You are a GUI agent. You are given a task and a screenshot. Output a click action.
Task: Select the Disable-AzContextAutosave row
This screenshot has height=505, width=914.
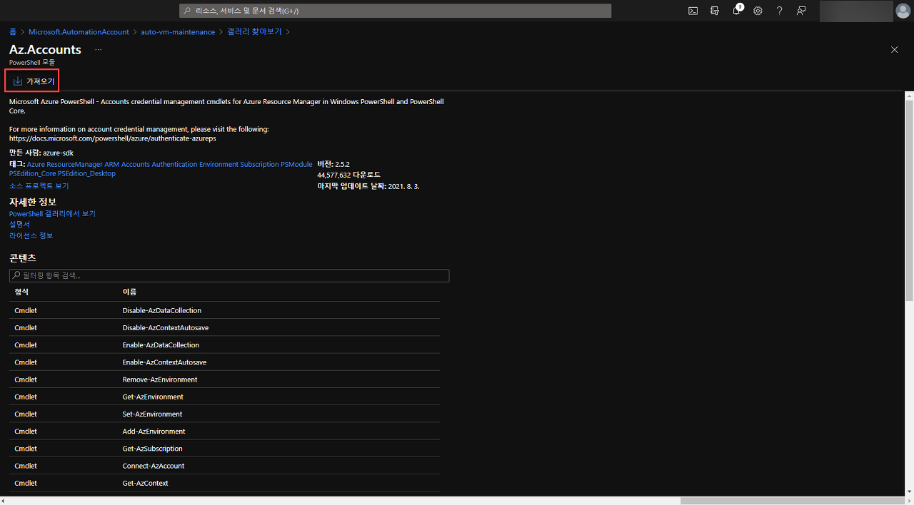225,327
